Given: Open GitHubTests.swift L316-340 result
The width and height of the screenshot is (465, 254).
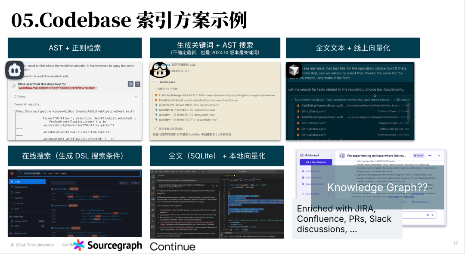Looking at the screenshot, I should pyautogui.click(x=353, y=111).
